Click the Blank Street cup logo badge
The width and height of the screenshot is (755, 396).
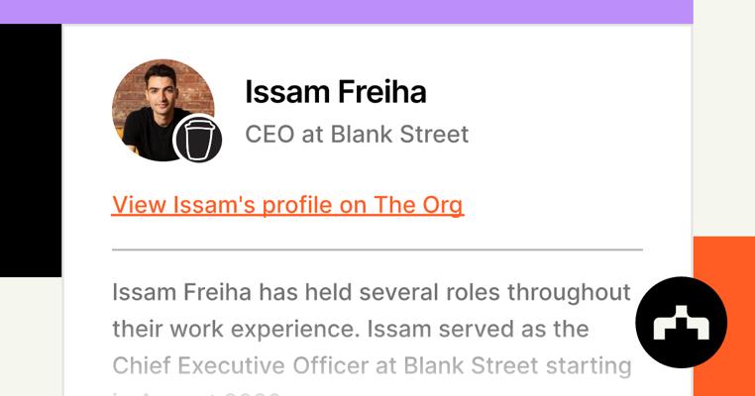(197, 140)
